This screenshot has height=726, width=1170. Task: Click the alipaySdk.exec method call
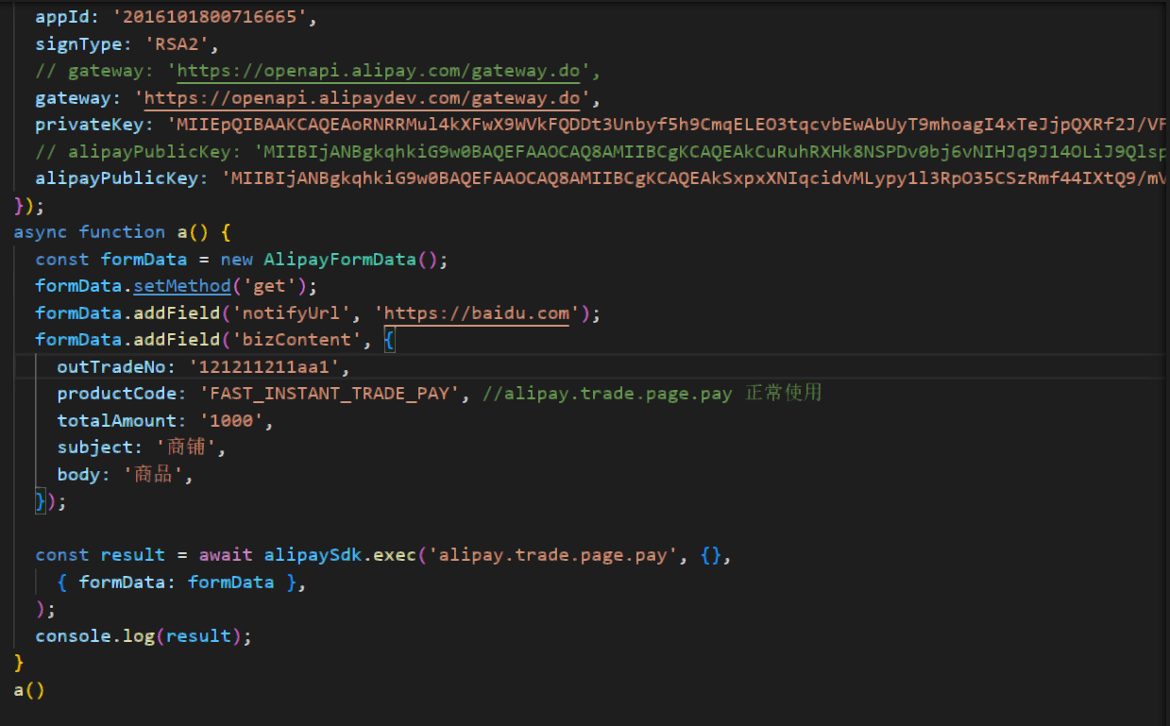point(335,554)
